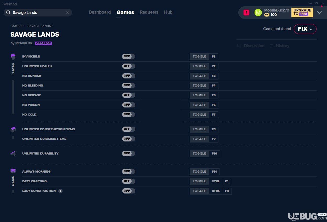The height and width of the screenshot is (222, 327).
Task: Clear the Savage Lands search text
Action: (67, 13)
